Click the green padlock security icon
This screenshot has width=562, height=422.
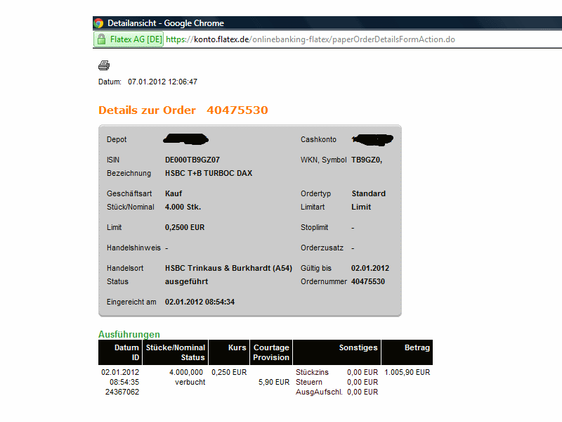[x=101, y=39]
